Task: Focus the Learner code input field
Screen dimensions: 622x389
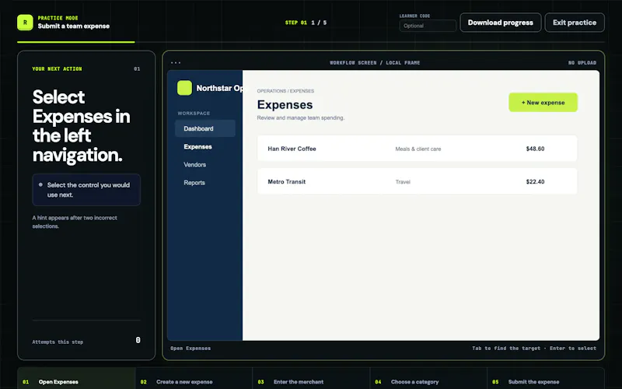Action: coord(428,26)
